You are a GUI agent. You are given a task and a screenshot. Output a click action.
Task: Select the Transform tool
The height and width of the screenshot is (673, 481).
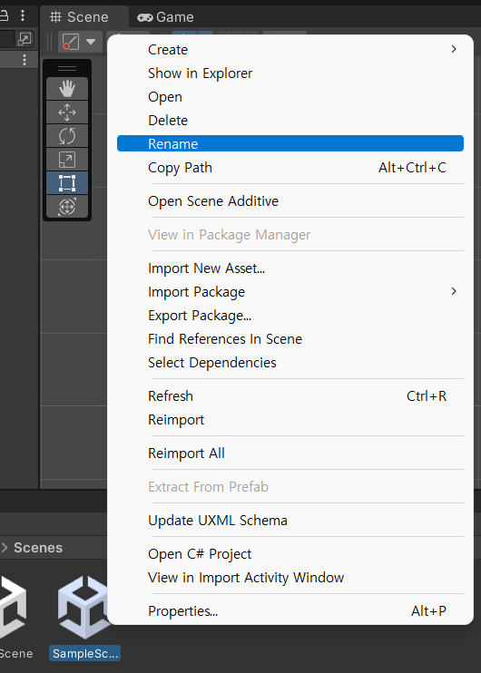tap(67, 207)
